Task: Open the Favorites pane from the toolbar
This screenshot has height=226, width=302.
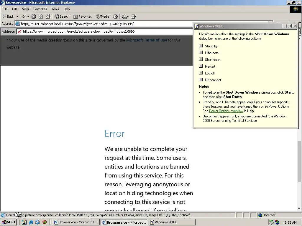Action: pos(83,16)
